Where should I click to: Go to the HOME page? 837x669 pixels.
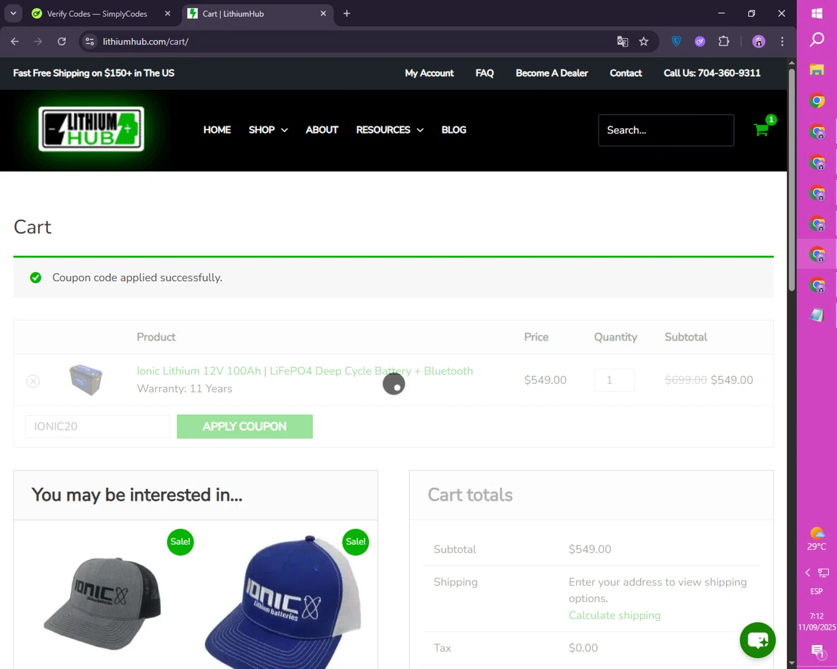point(217,130)
